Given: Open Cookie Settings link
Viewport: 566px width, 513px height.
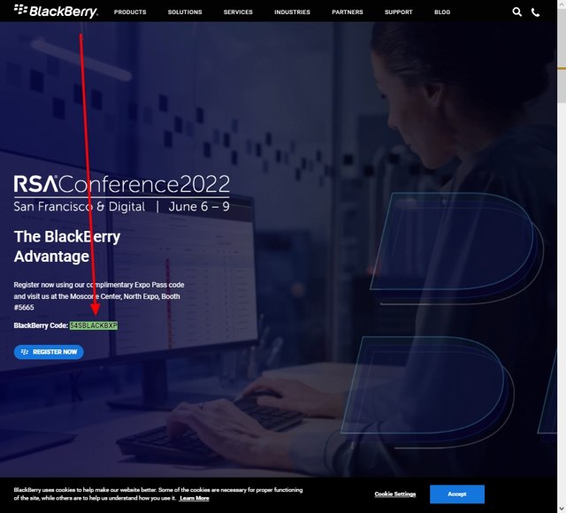Looking at the screenshot, I should [395, 494].
